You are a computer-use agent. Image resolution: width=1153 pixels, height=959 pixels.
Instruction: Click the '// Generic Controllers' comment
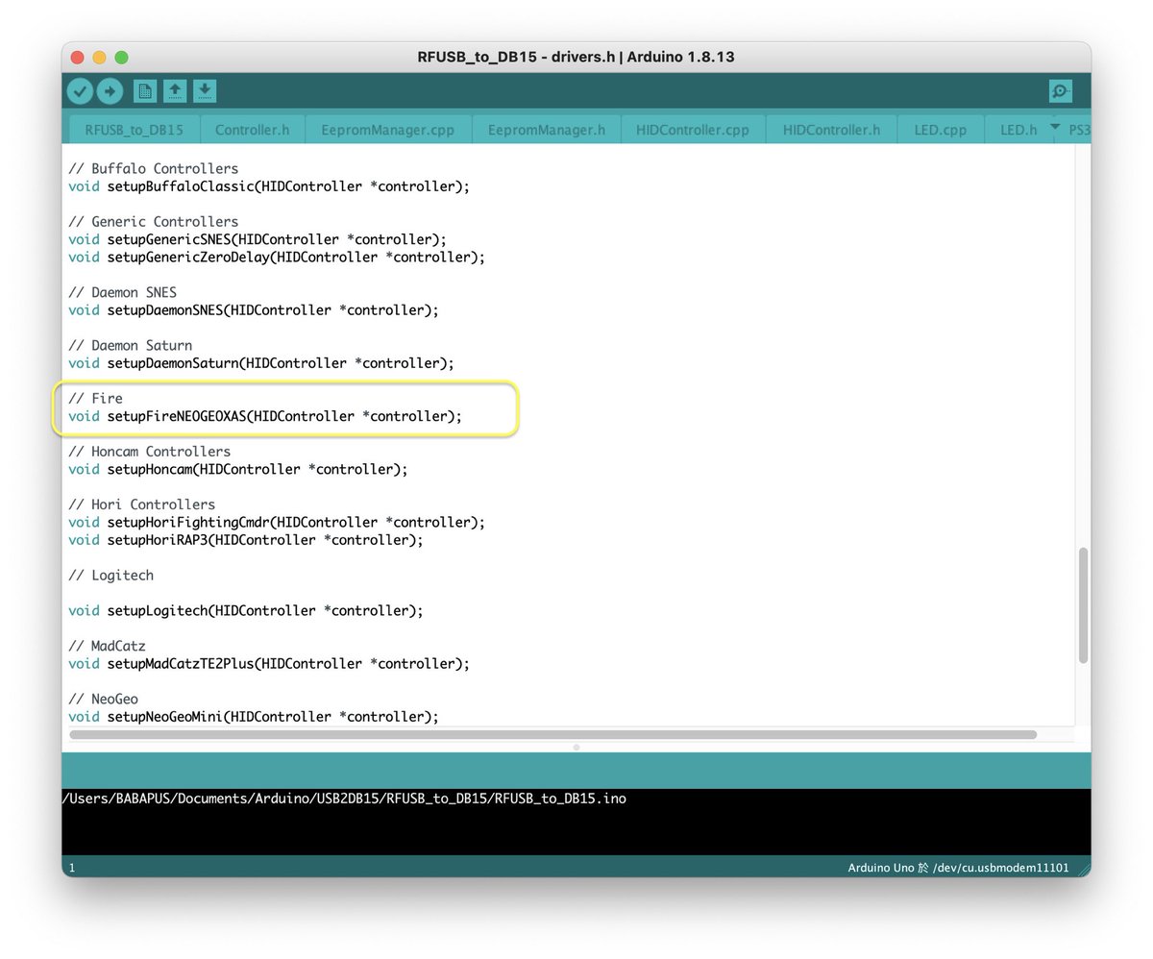click(x=154, y=221)
